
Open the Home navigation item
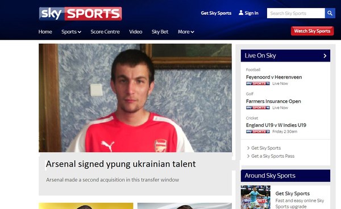[45, 32]
